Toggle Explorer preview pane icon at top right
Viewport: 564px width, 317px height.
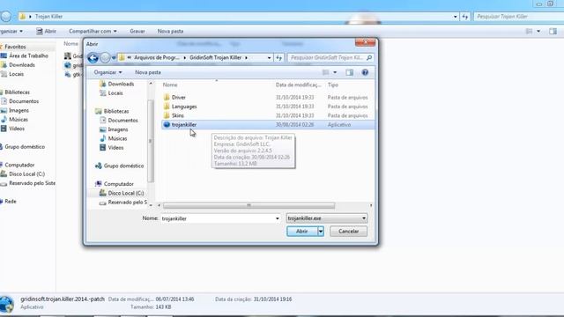point(553,32)
